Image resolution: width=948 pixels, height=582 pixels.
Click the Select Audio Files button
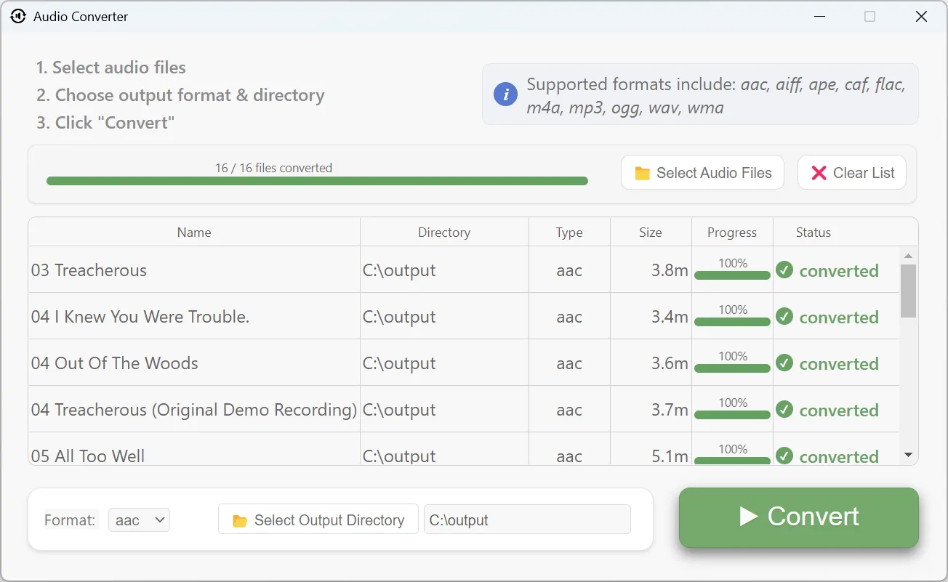pyautogui.click(x=702, y=172)
